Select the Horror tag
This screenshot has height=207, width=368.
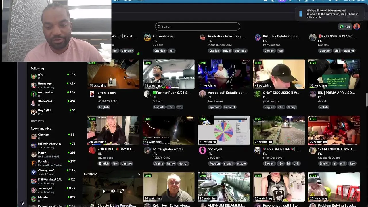point(183,164)
